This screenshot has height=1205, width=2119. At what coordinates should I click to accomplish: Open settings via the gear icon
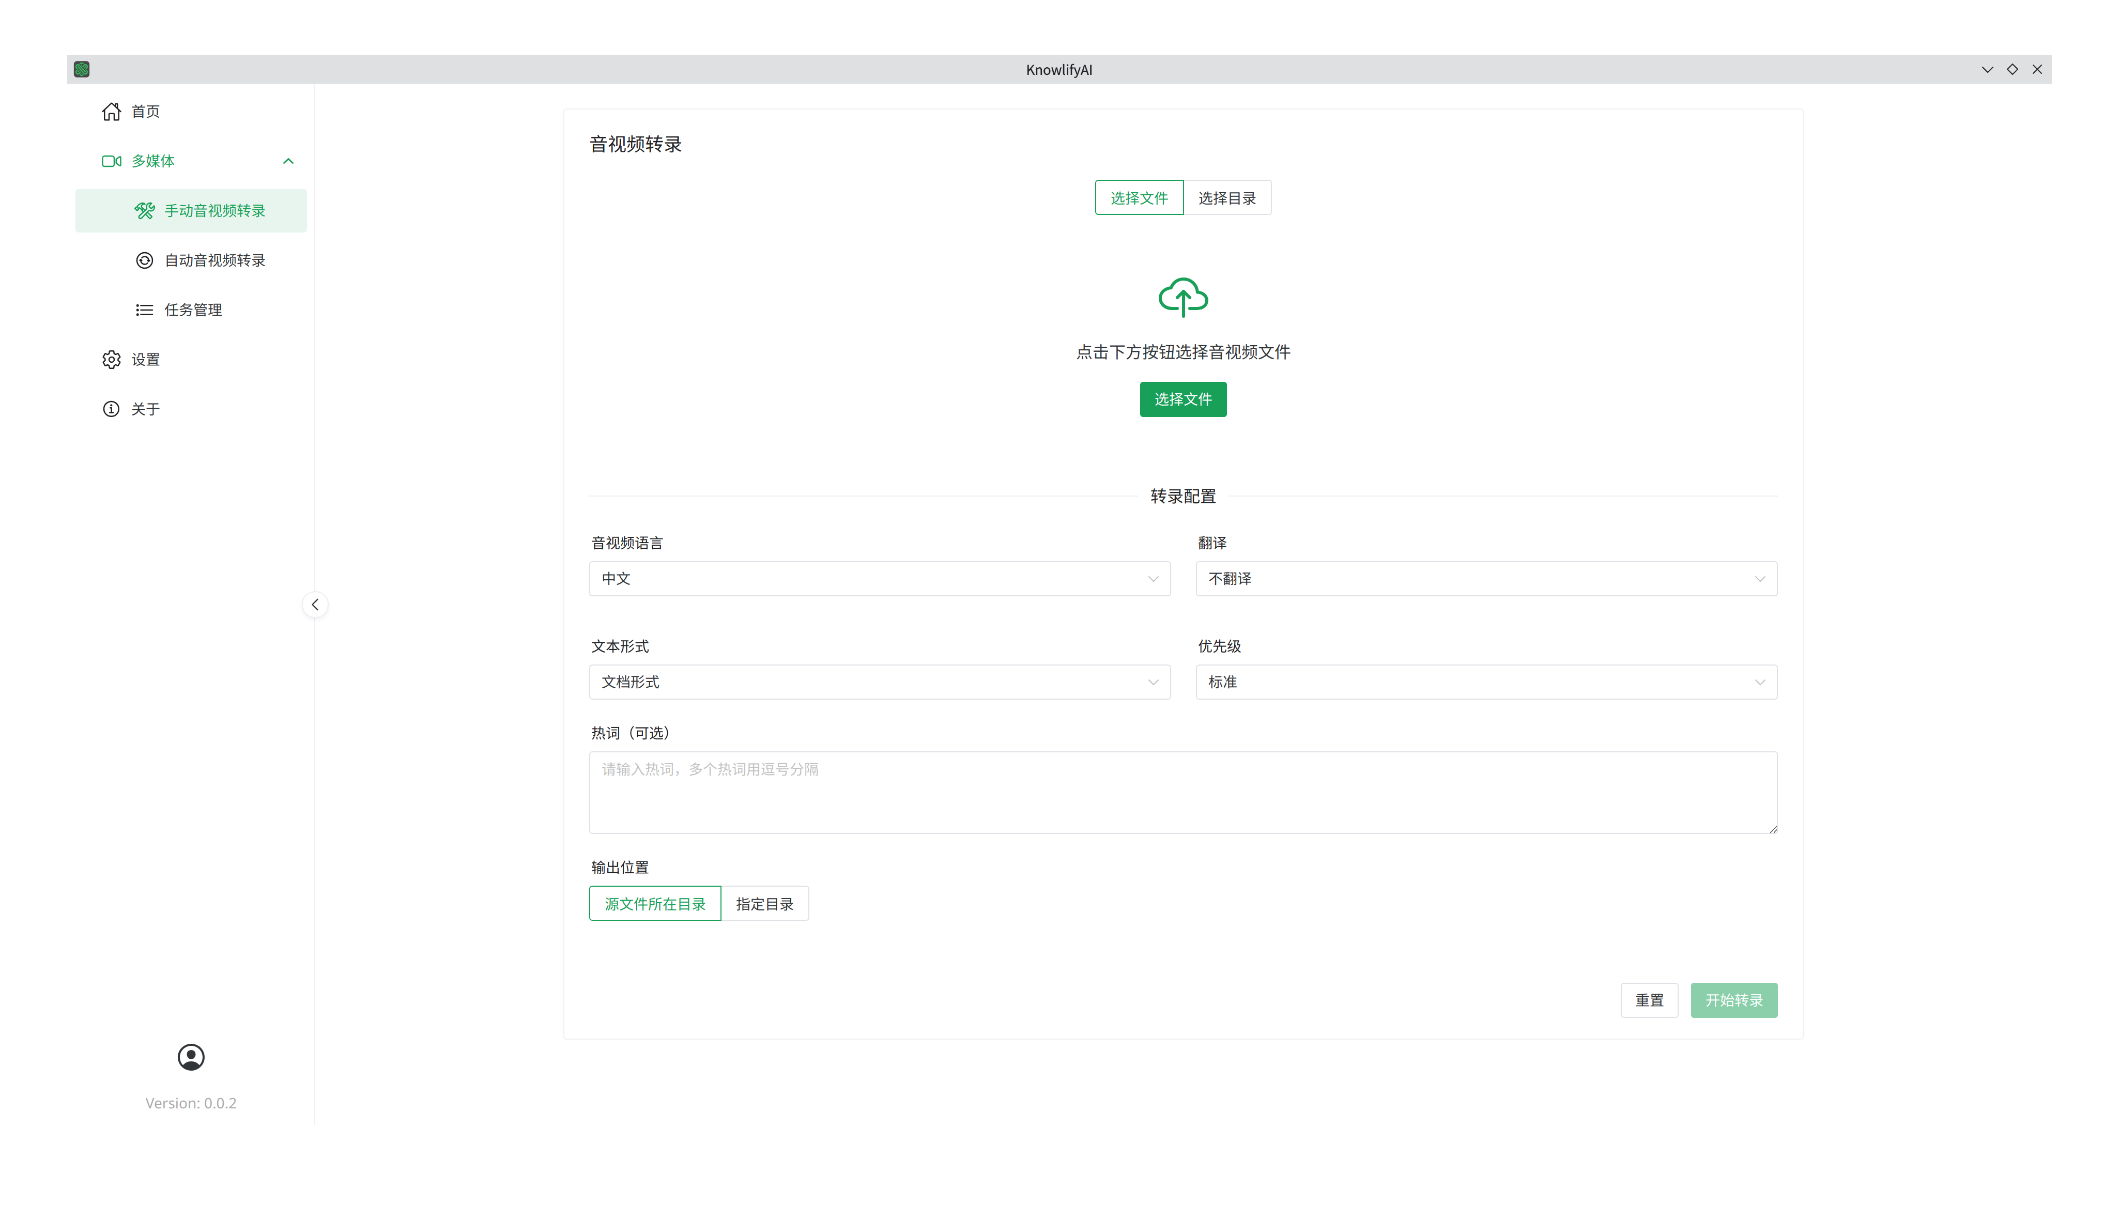[111, 360]
